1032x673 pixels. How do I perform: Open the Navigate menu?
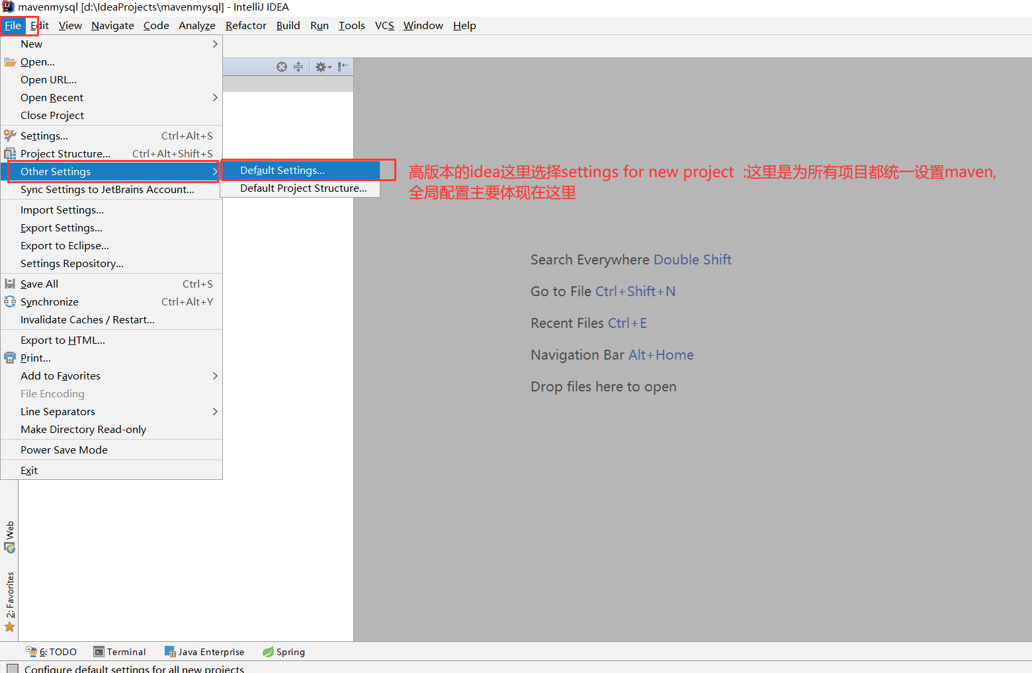tap(112, 26)
